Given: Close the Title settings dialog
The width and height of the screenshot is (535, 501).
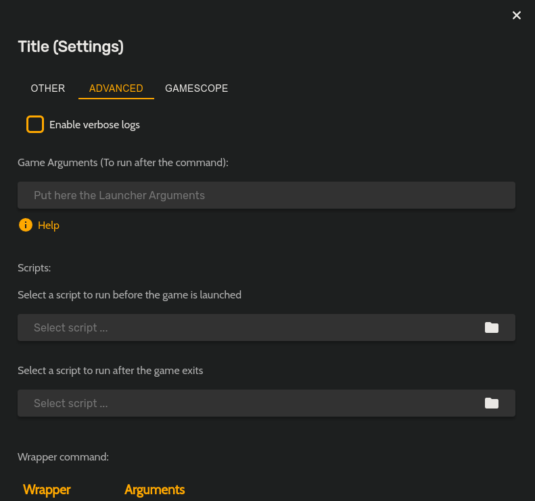Looking at the screenshot, I should coord(517,16).
